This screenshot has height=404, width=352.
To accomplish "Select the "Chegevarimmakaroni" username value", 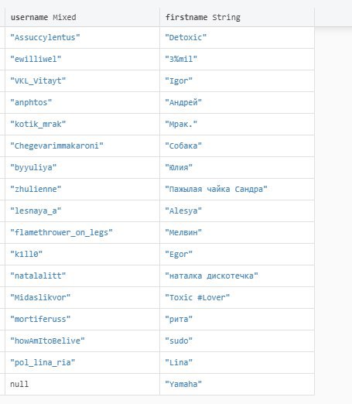I will [56, 146].
